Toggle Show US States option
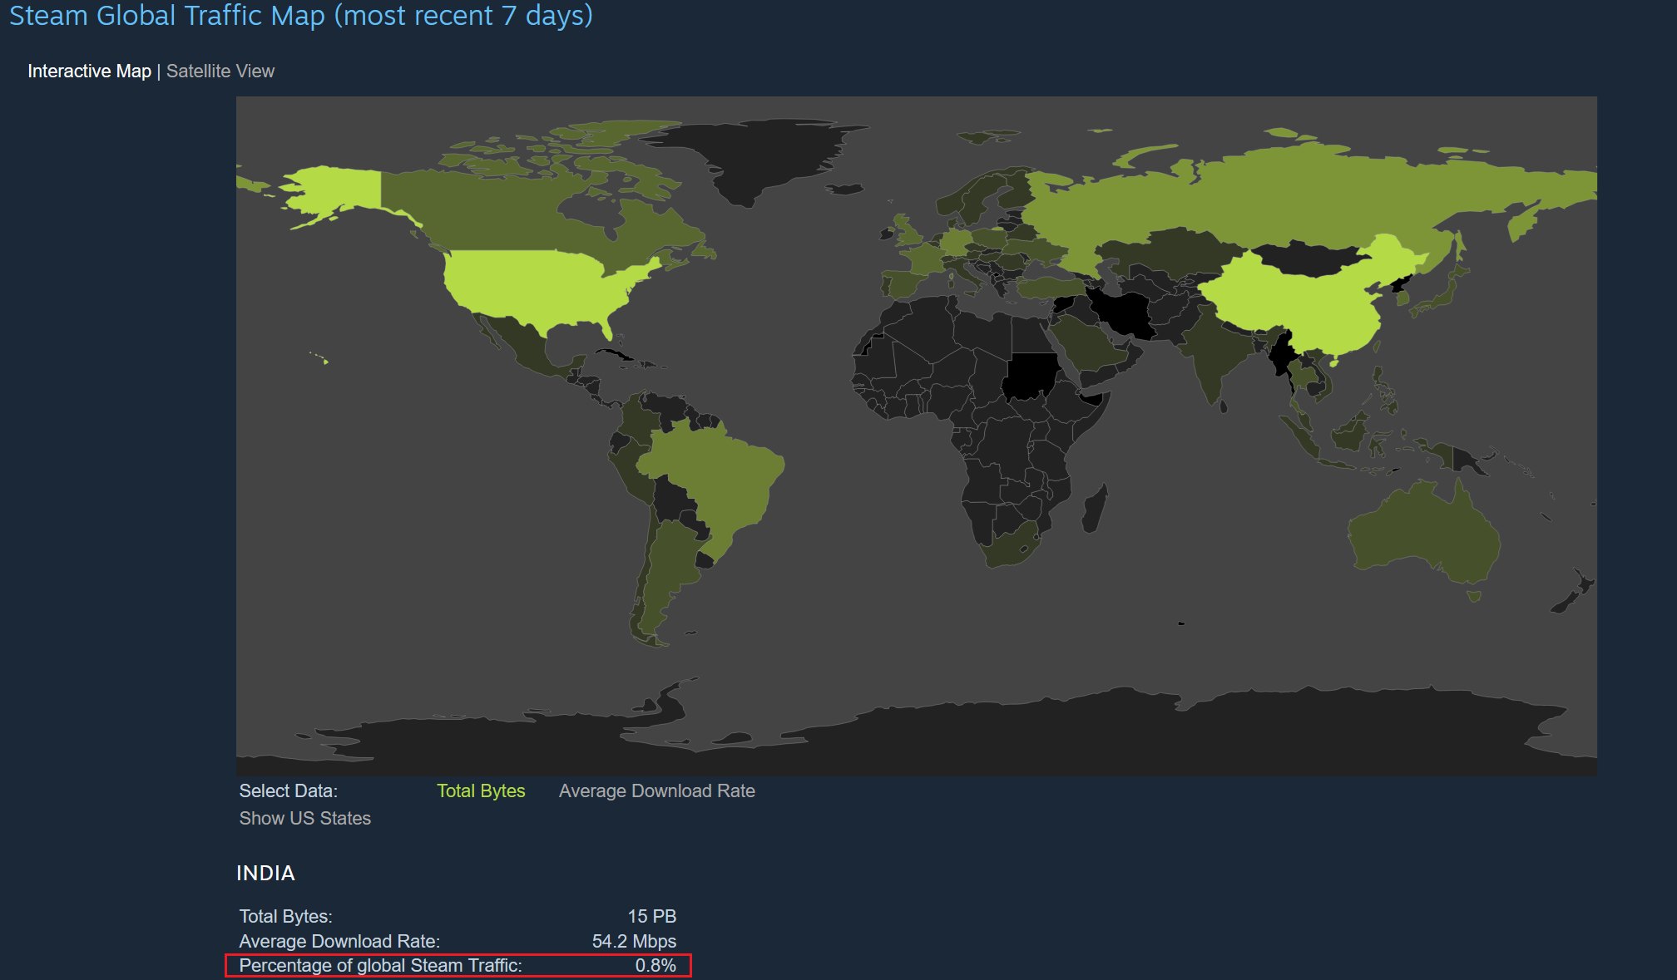The width and height of the screenshot is (1677, 980). pos(304,818)
